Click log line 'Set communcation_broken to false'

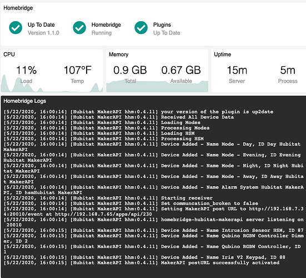131,203
